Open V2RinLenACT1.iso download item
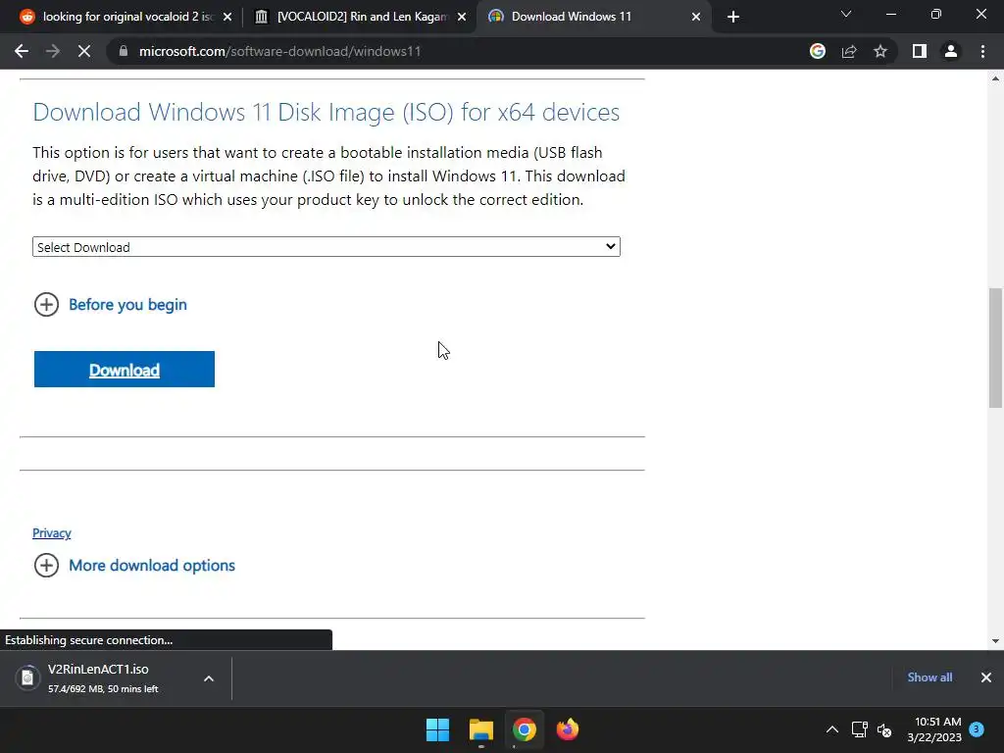The image size is (1004, 753). tap(102, 678)
